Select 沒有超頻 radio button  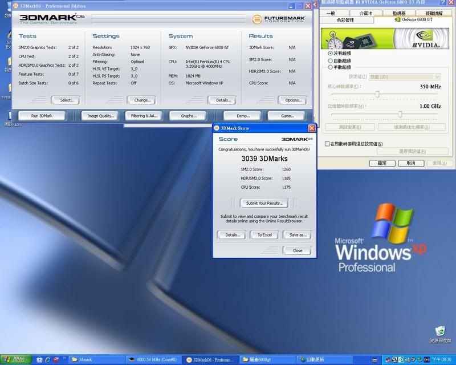click(331, 53)
